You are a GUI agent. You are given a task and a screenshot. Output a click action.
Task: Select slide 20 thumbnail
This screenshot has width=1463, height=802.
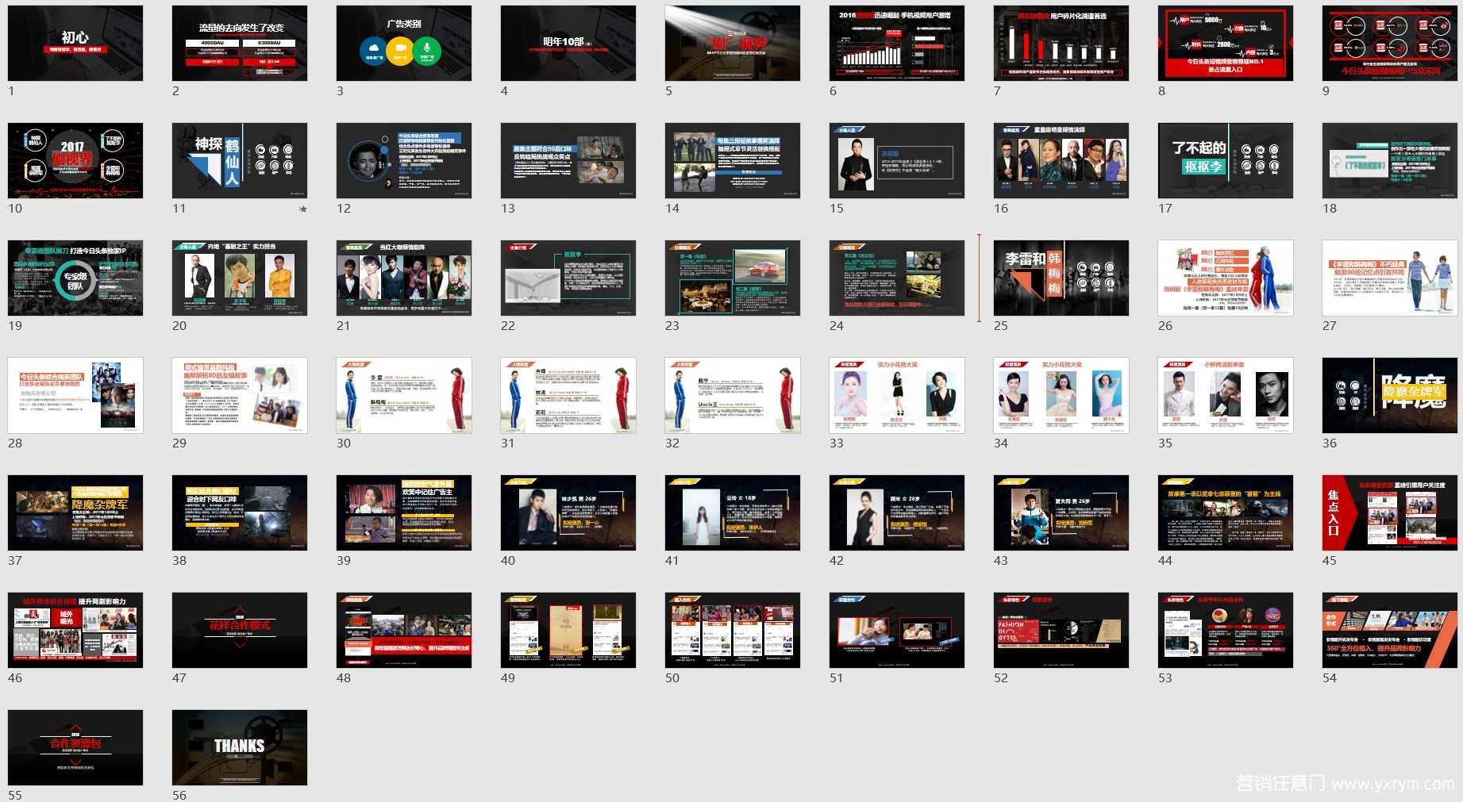[x=240, y=278]
